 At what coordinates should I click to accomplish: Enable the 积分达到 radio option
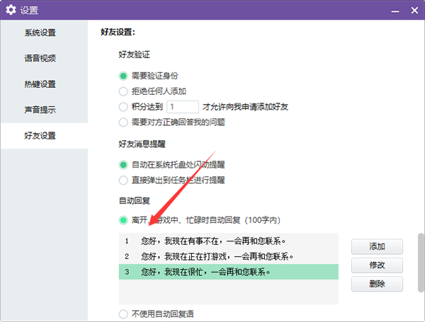click(x=123, y=107)
